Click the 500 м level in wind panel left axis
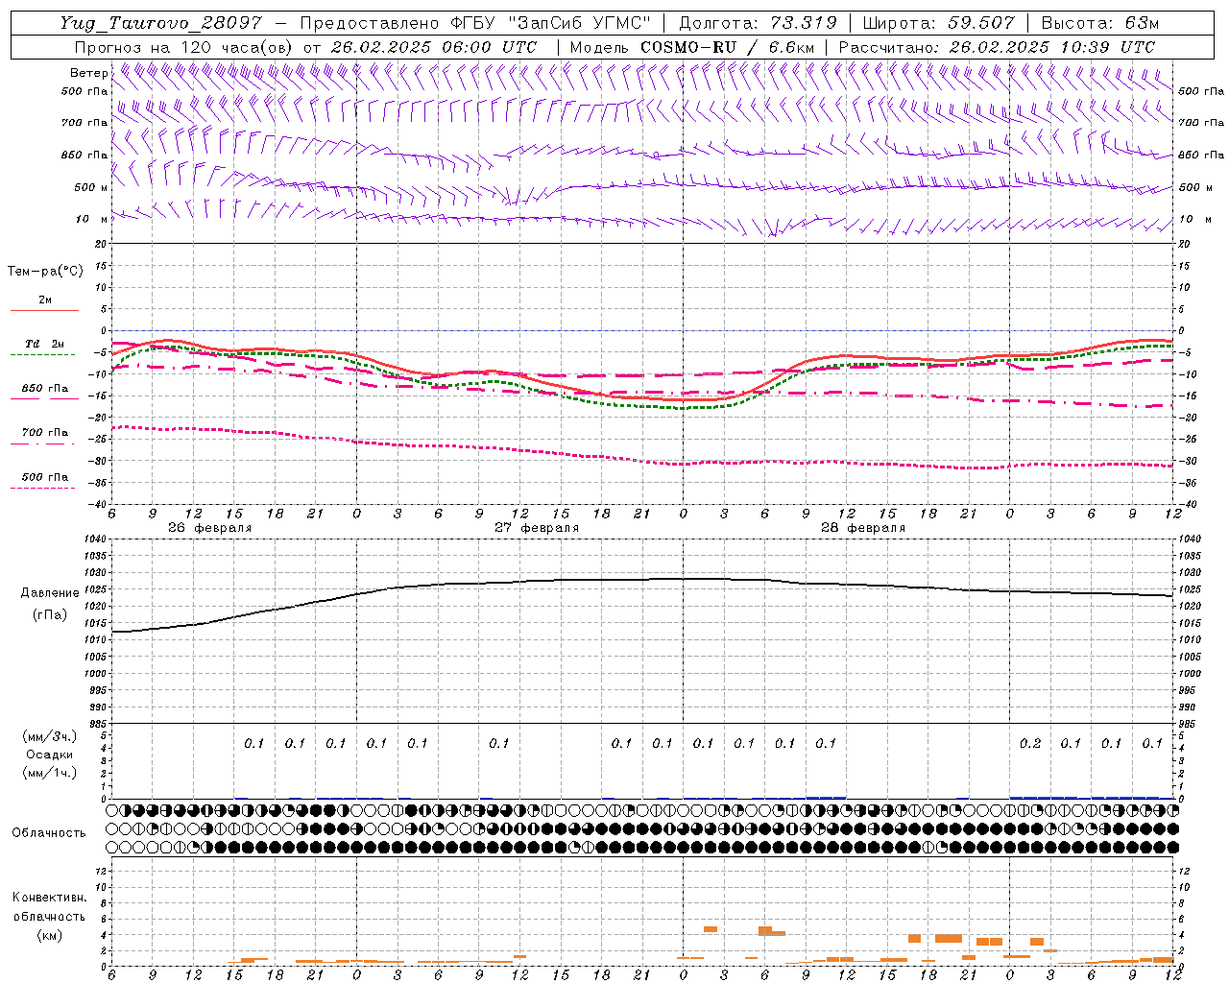 click(x=91, y=187)
